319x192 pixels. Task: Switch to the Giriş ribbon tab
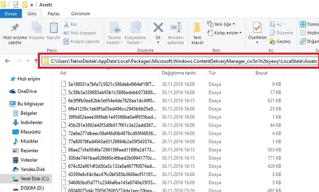[32, 14]
